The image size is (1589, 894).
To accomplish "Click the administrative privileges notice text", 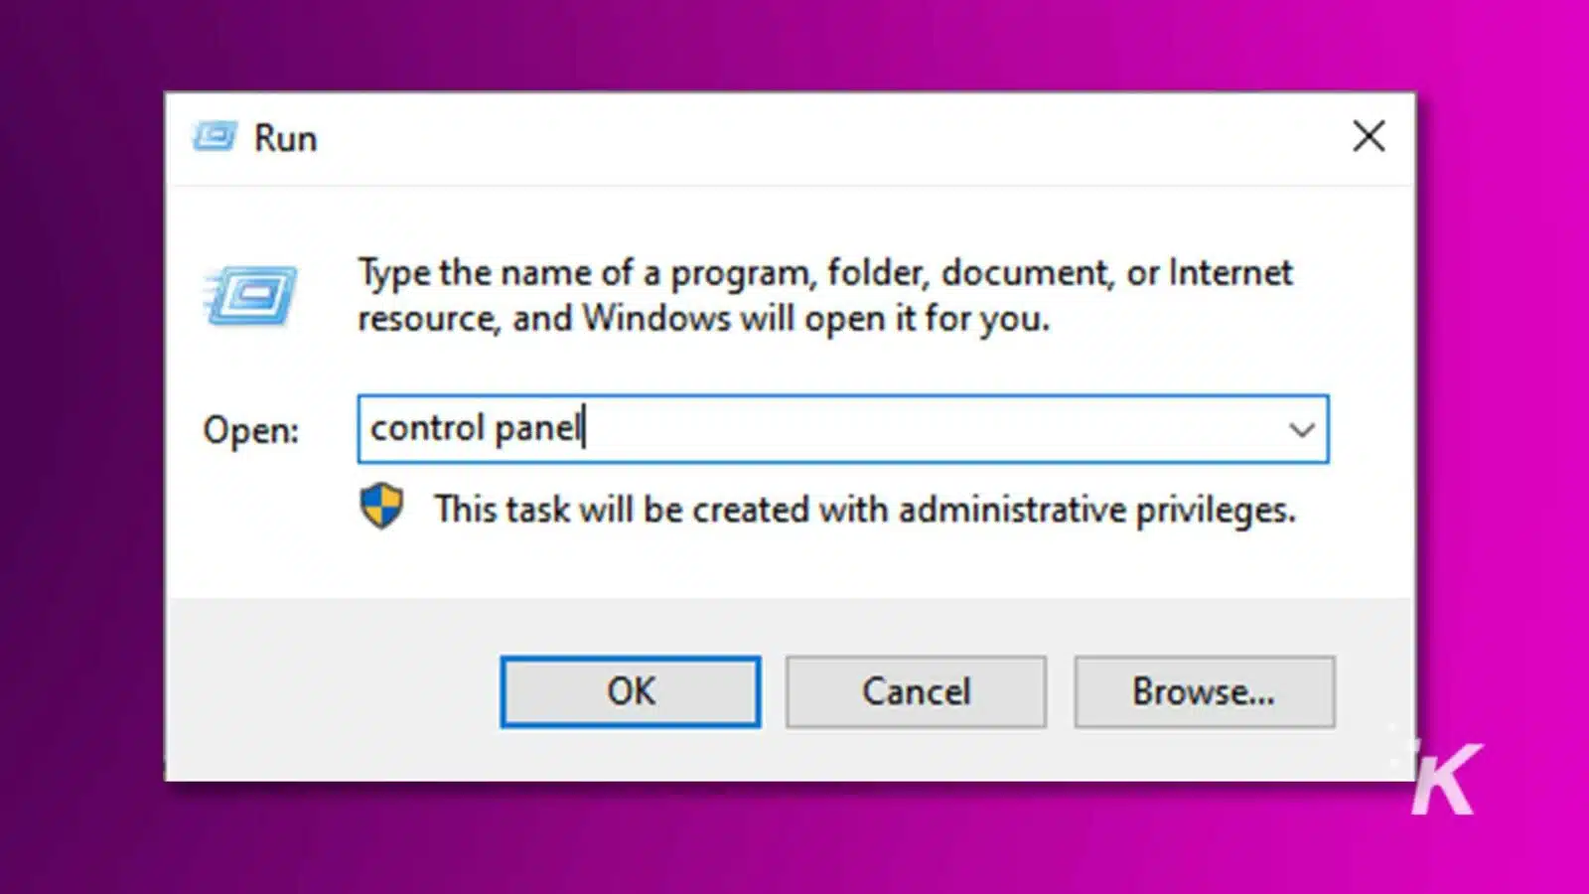I will 864,510.
